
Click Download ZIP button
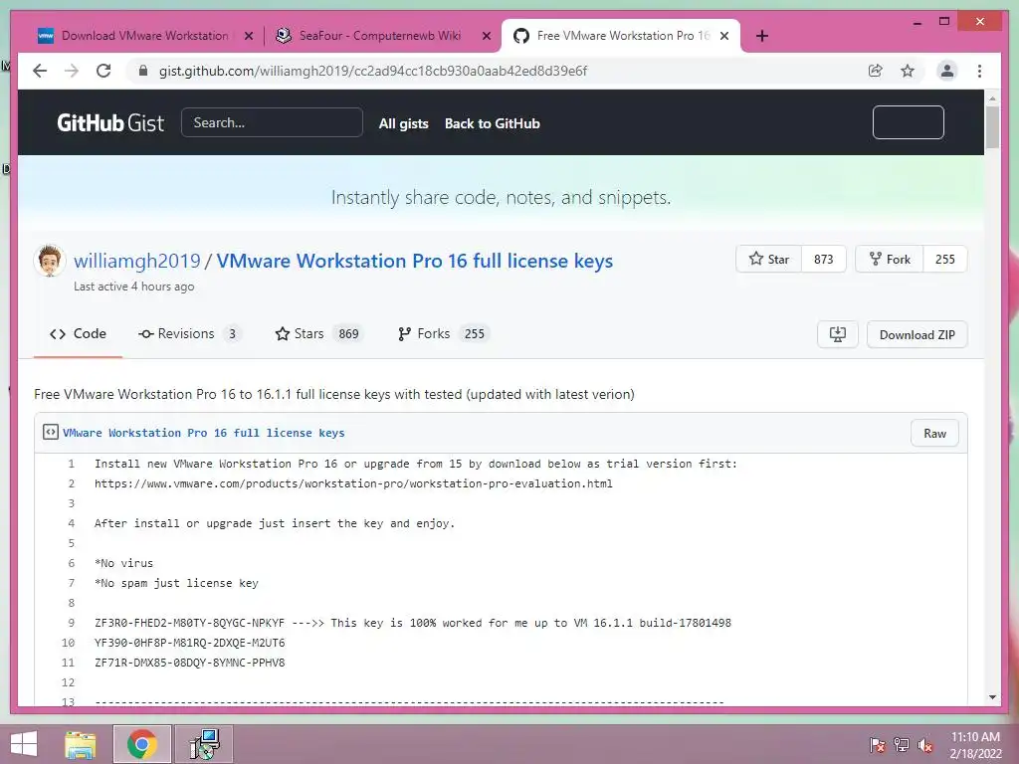click(x=917, y=334)
